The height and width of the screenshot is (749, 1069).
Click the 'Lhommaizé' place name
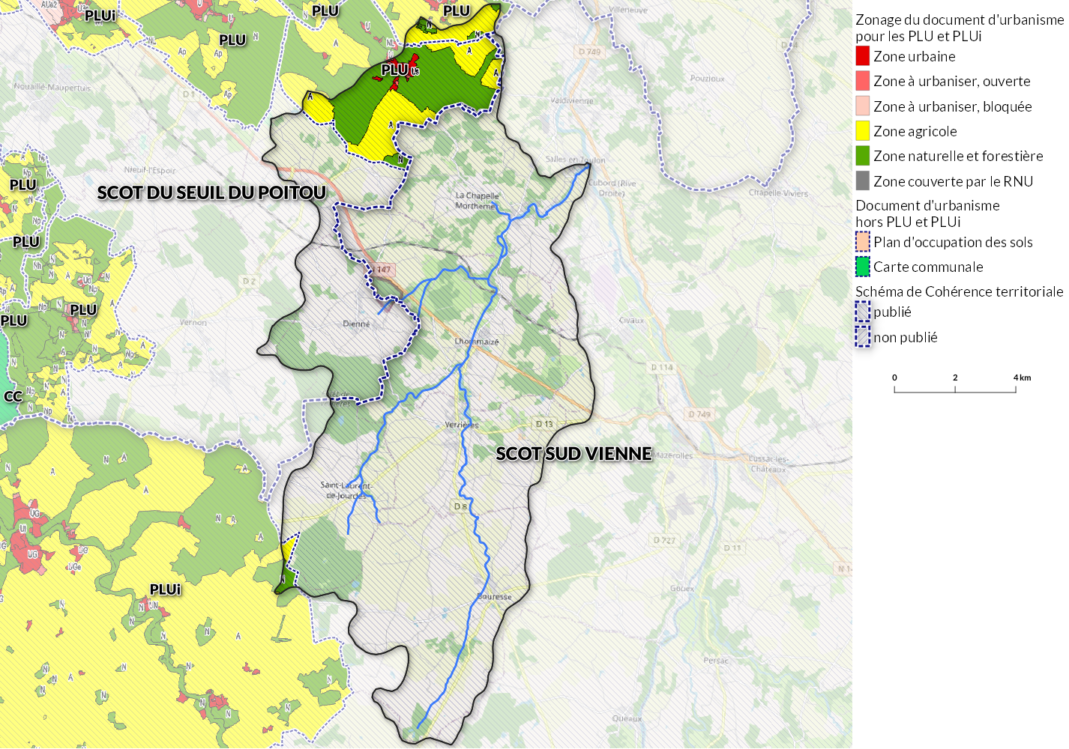point(477,342)
